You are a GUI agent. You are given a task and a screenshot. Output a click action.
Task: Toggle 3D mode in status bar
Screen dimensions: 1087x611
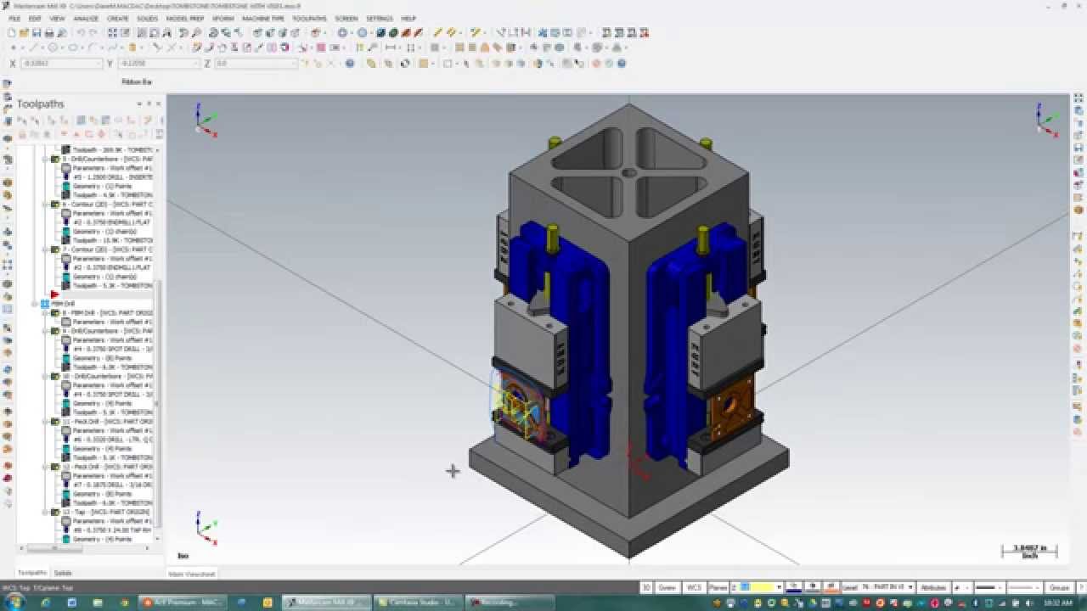646,587
